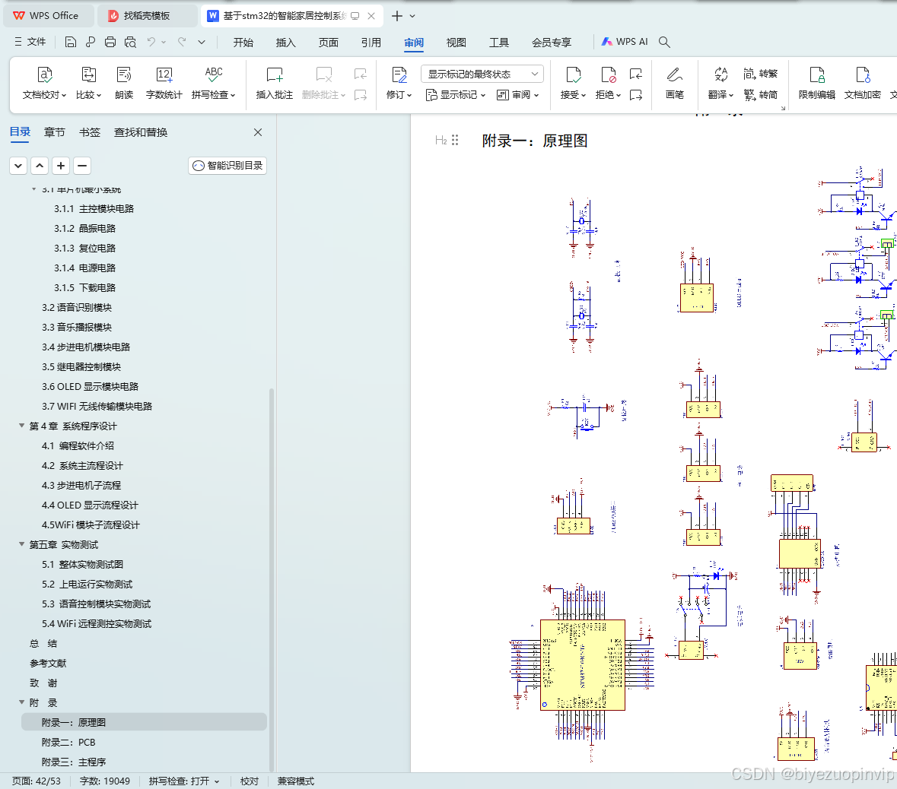Image resolution: width=897 pixels, height=789 pixels.
Task: Click 字数: 19049 word count in status bar
Action: point(105,781)
